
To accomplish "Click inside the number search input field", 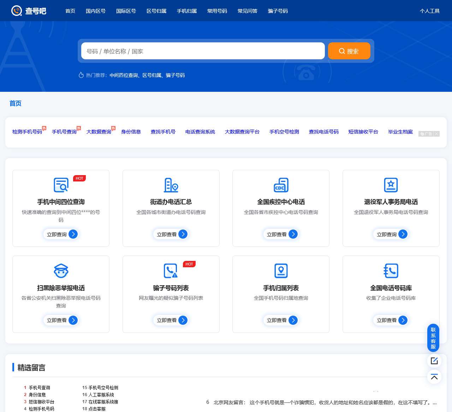I will 202,51.
